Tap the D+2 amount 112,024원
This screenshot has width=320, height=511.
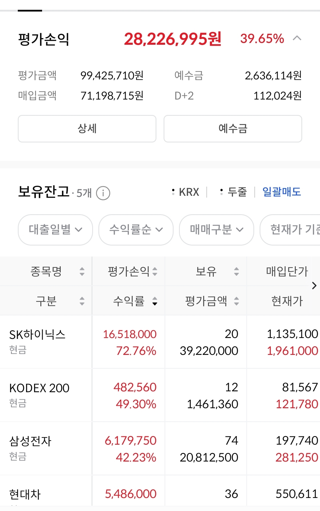pos(278,96)
